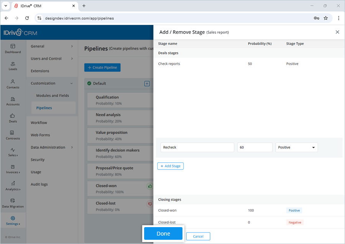Viewport: 345px width, 244px height.
Task: Expand the Sales sidebar section
Action: pyautogui.click(x=13, y=153)
